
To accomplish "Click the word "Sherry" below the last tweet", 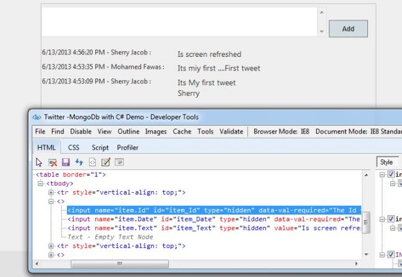I will 189,93.
